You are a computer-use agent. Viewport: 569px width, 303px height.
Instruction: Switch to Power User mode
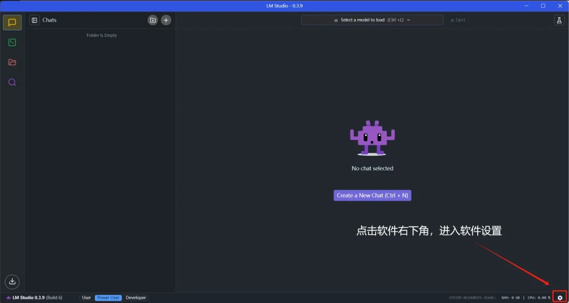[x=108, y=298]
